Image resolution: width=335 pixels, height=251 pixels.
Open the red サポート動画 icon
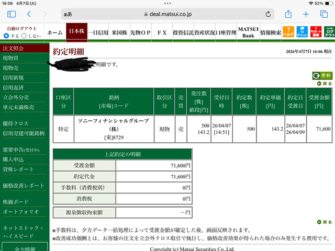point(316,32)
